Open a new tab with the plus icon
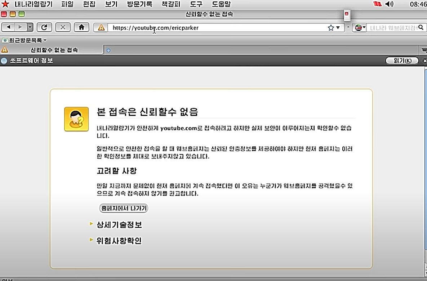Image resolution: width=427 pixels, height=281 pixels. pyautogui.click(x=108, y=50)
